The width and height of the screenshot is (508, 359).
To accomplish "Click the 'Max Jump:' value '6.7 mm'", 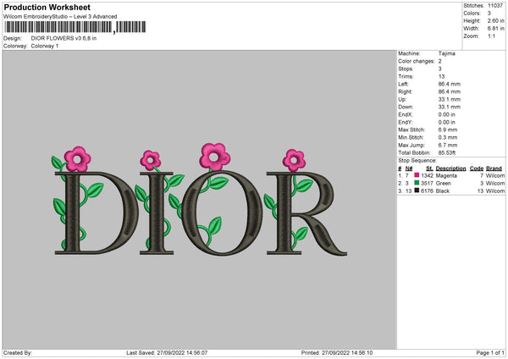I will pos(448,145).
